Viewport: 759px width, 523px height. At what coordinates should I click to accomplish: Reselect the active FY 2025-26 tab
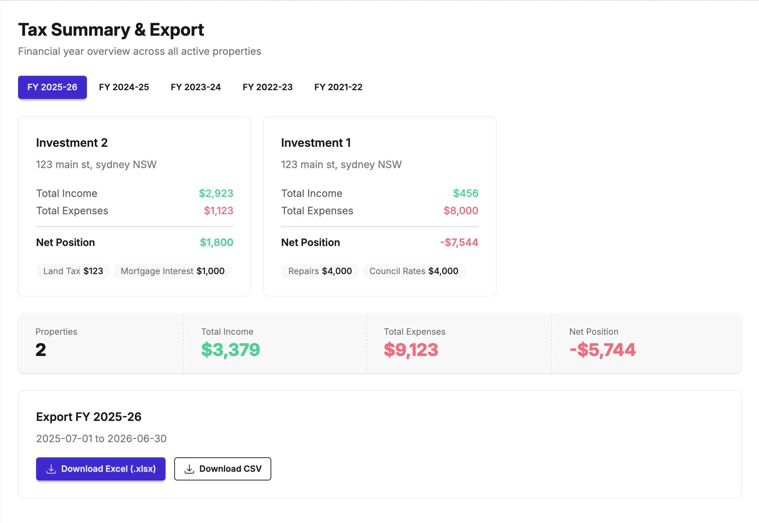tap(52, 87)
